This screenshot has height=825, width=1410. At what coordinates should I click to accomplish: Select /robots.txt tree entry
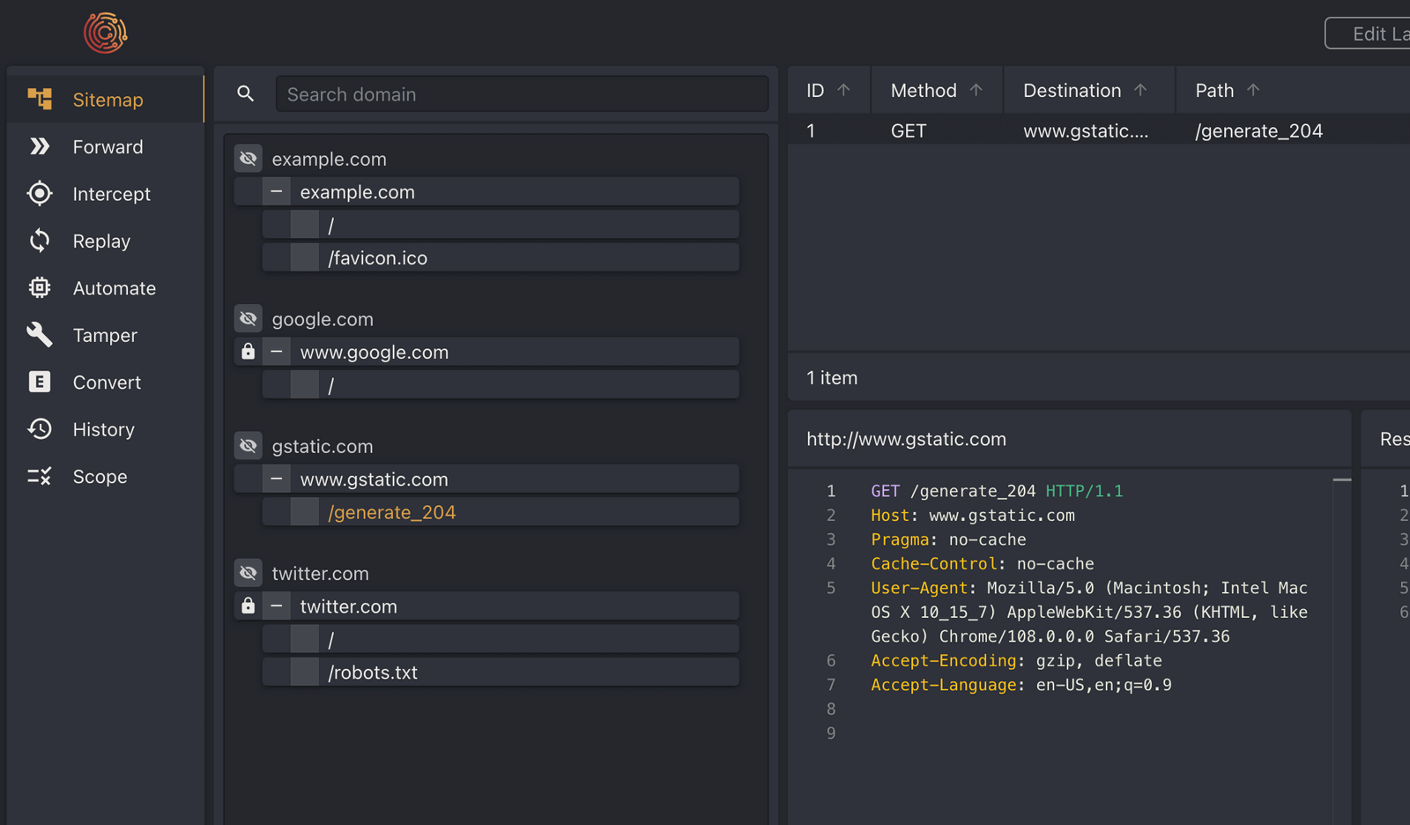pos(501,672)
